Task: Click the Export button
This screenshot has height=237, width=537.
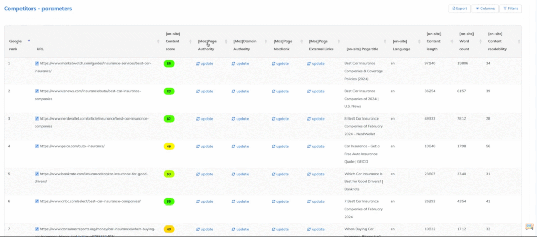Action: [x=459, y=8]
